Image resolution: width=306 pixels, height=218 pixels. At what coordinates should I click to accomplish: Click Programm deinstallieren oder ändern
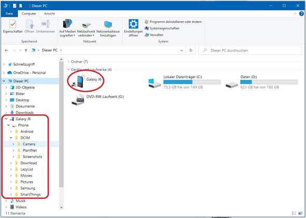(173, 22)
